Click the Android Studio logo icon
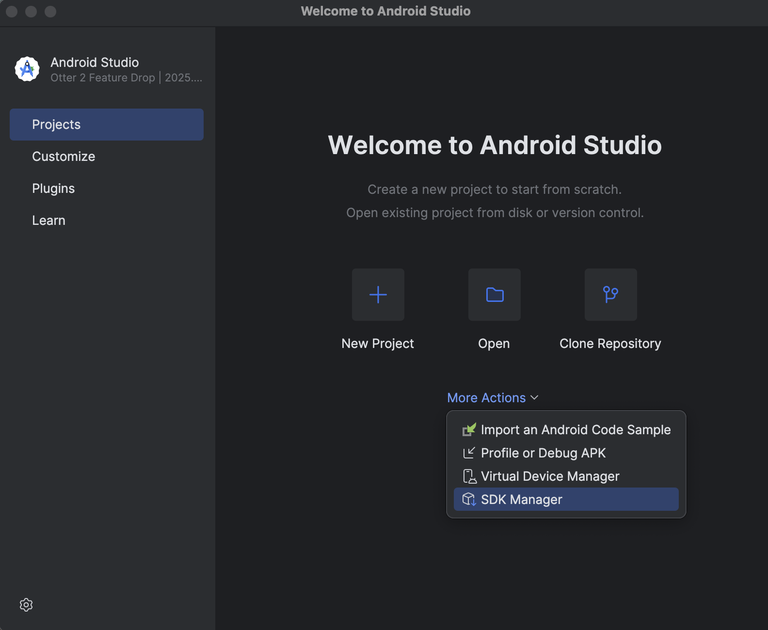Screen dimensions: 768x630 click(x=27, y=69)
